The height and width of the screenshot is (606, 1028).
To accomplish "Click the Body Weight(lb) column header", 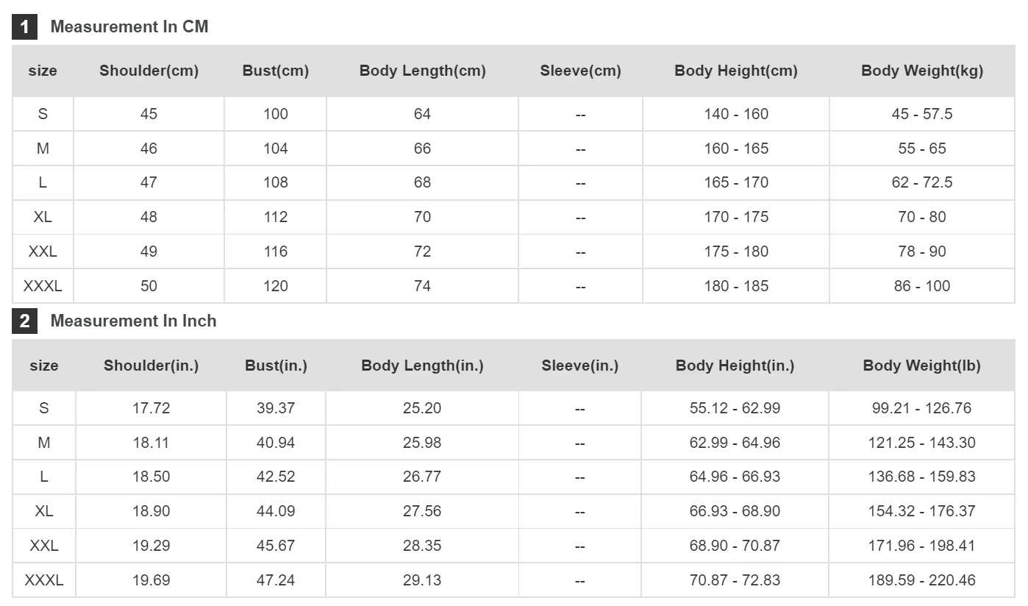I will (921, 366).
